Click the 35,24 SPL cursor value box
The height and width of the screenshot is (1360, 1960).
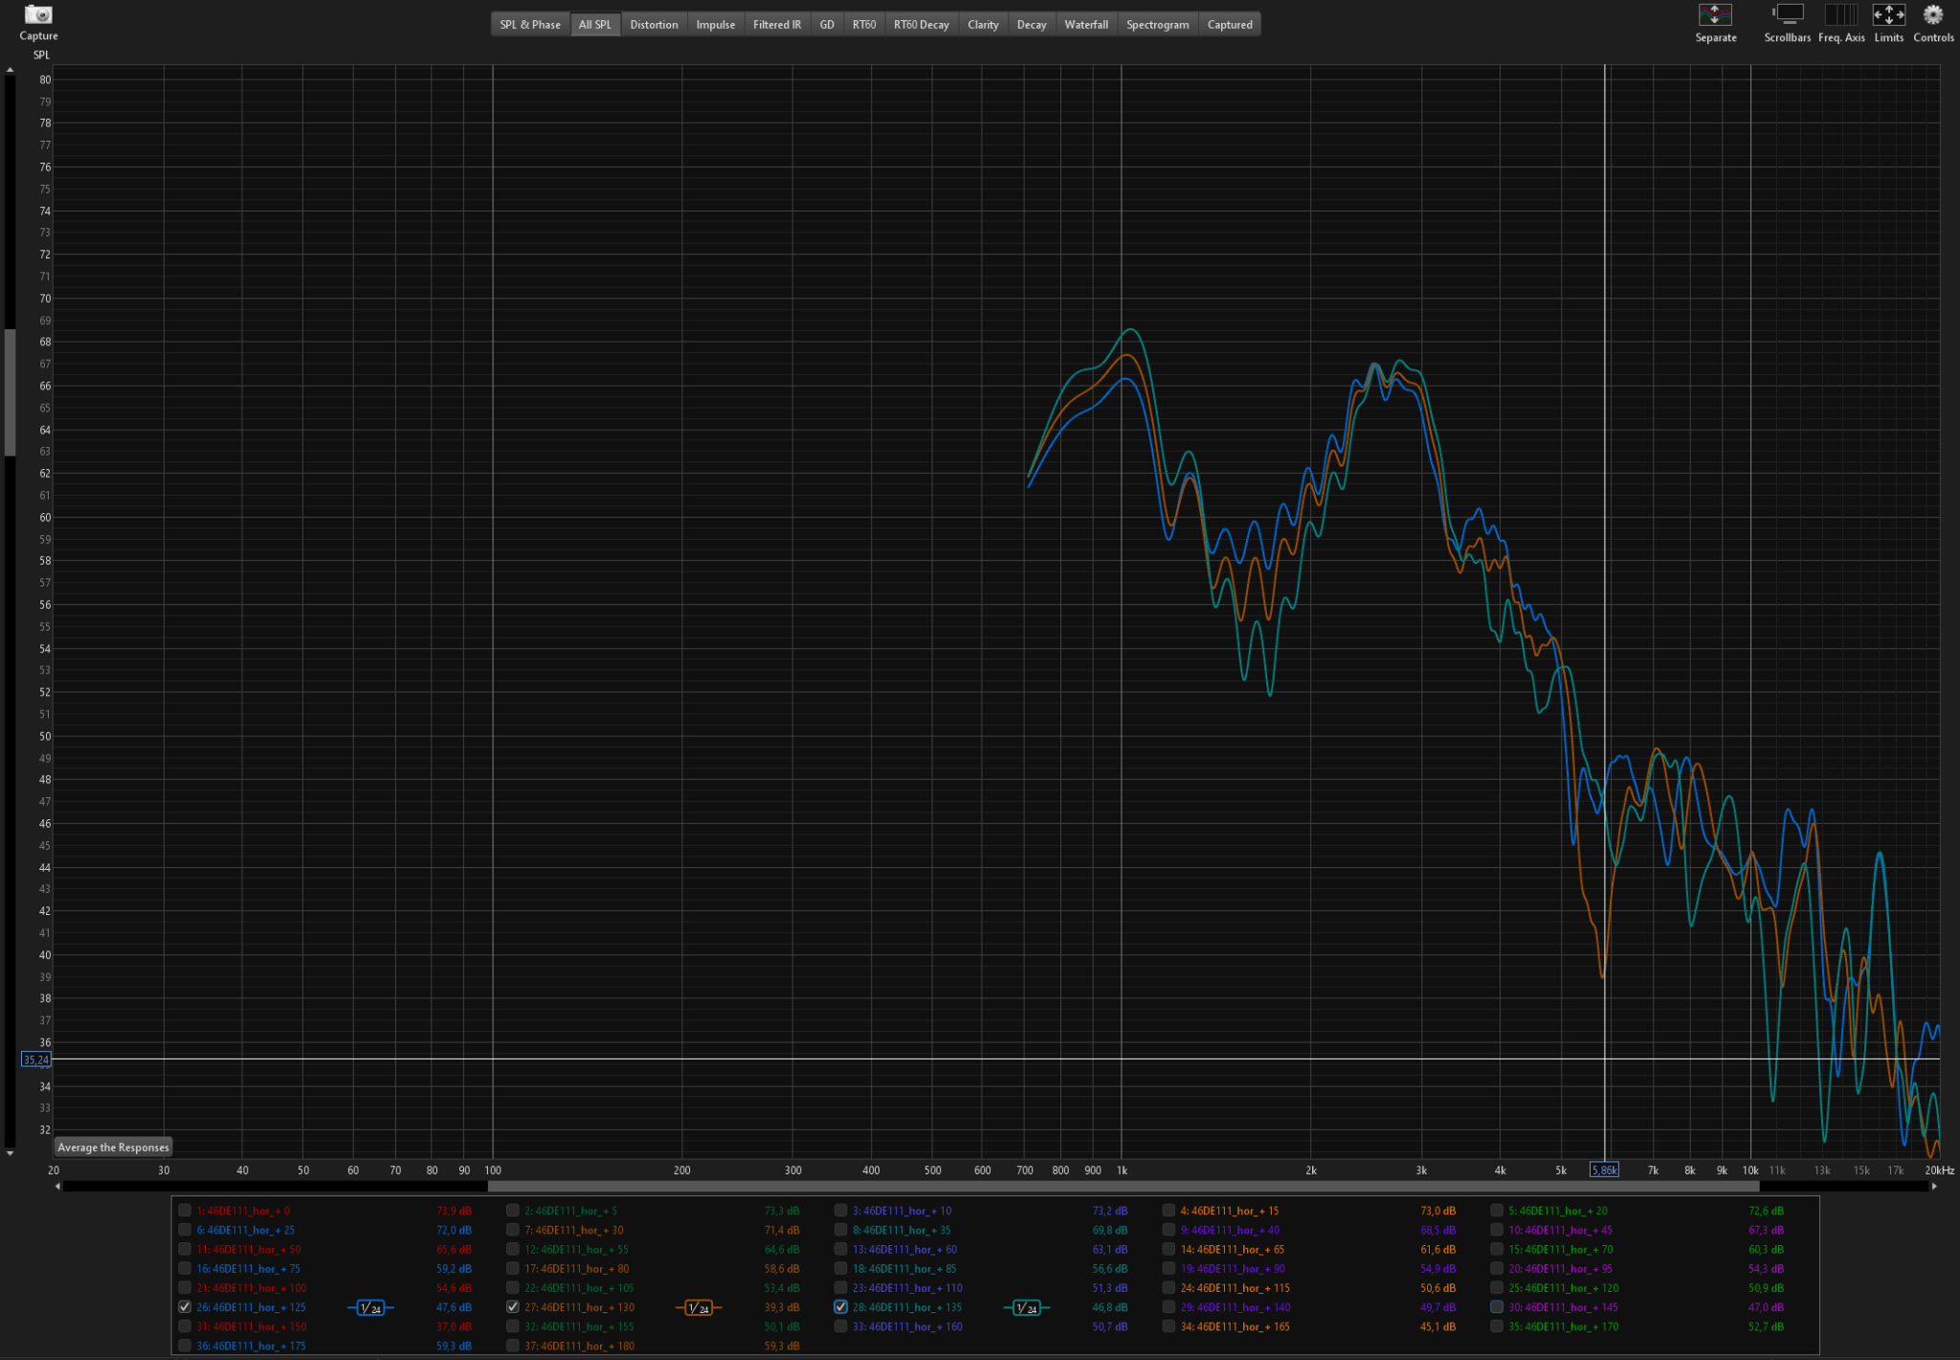[35, 1059]
